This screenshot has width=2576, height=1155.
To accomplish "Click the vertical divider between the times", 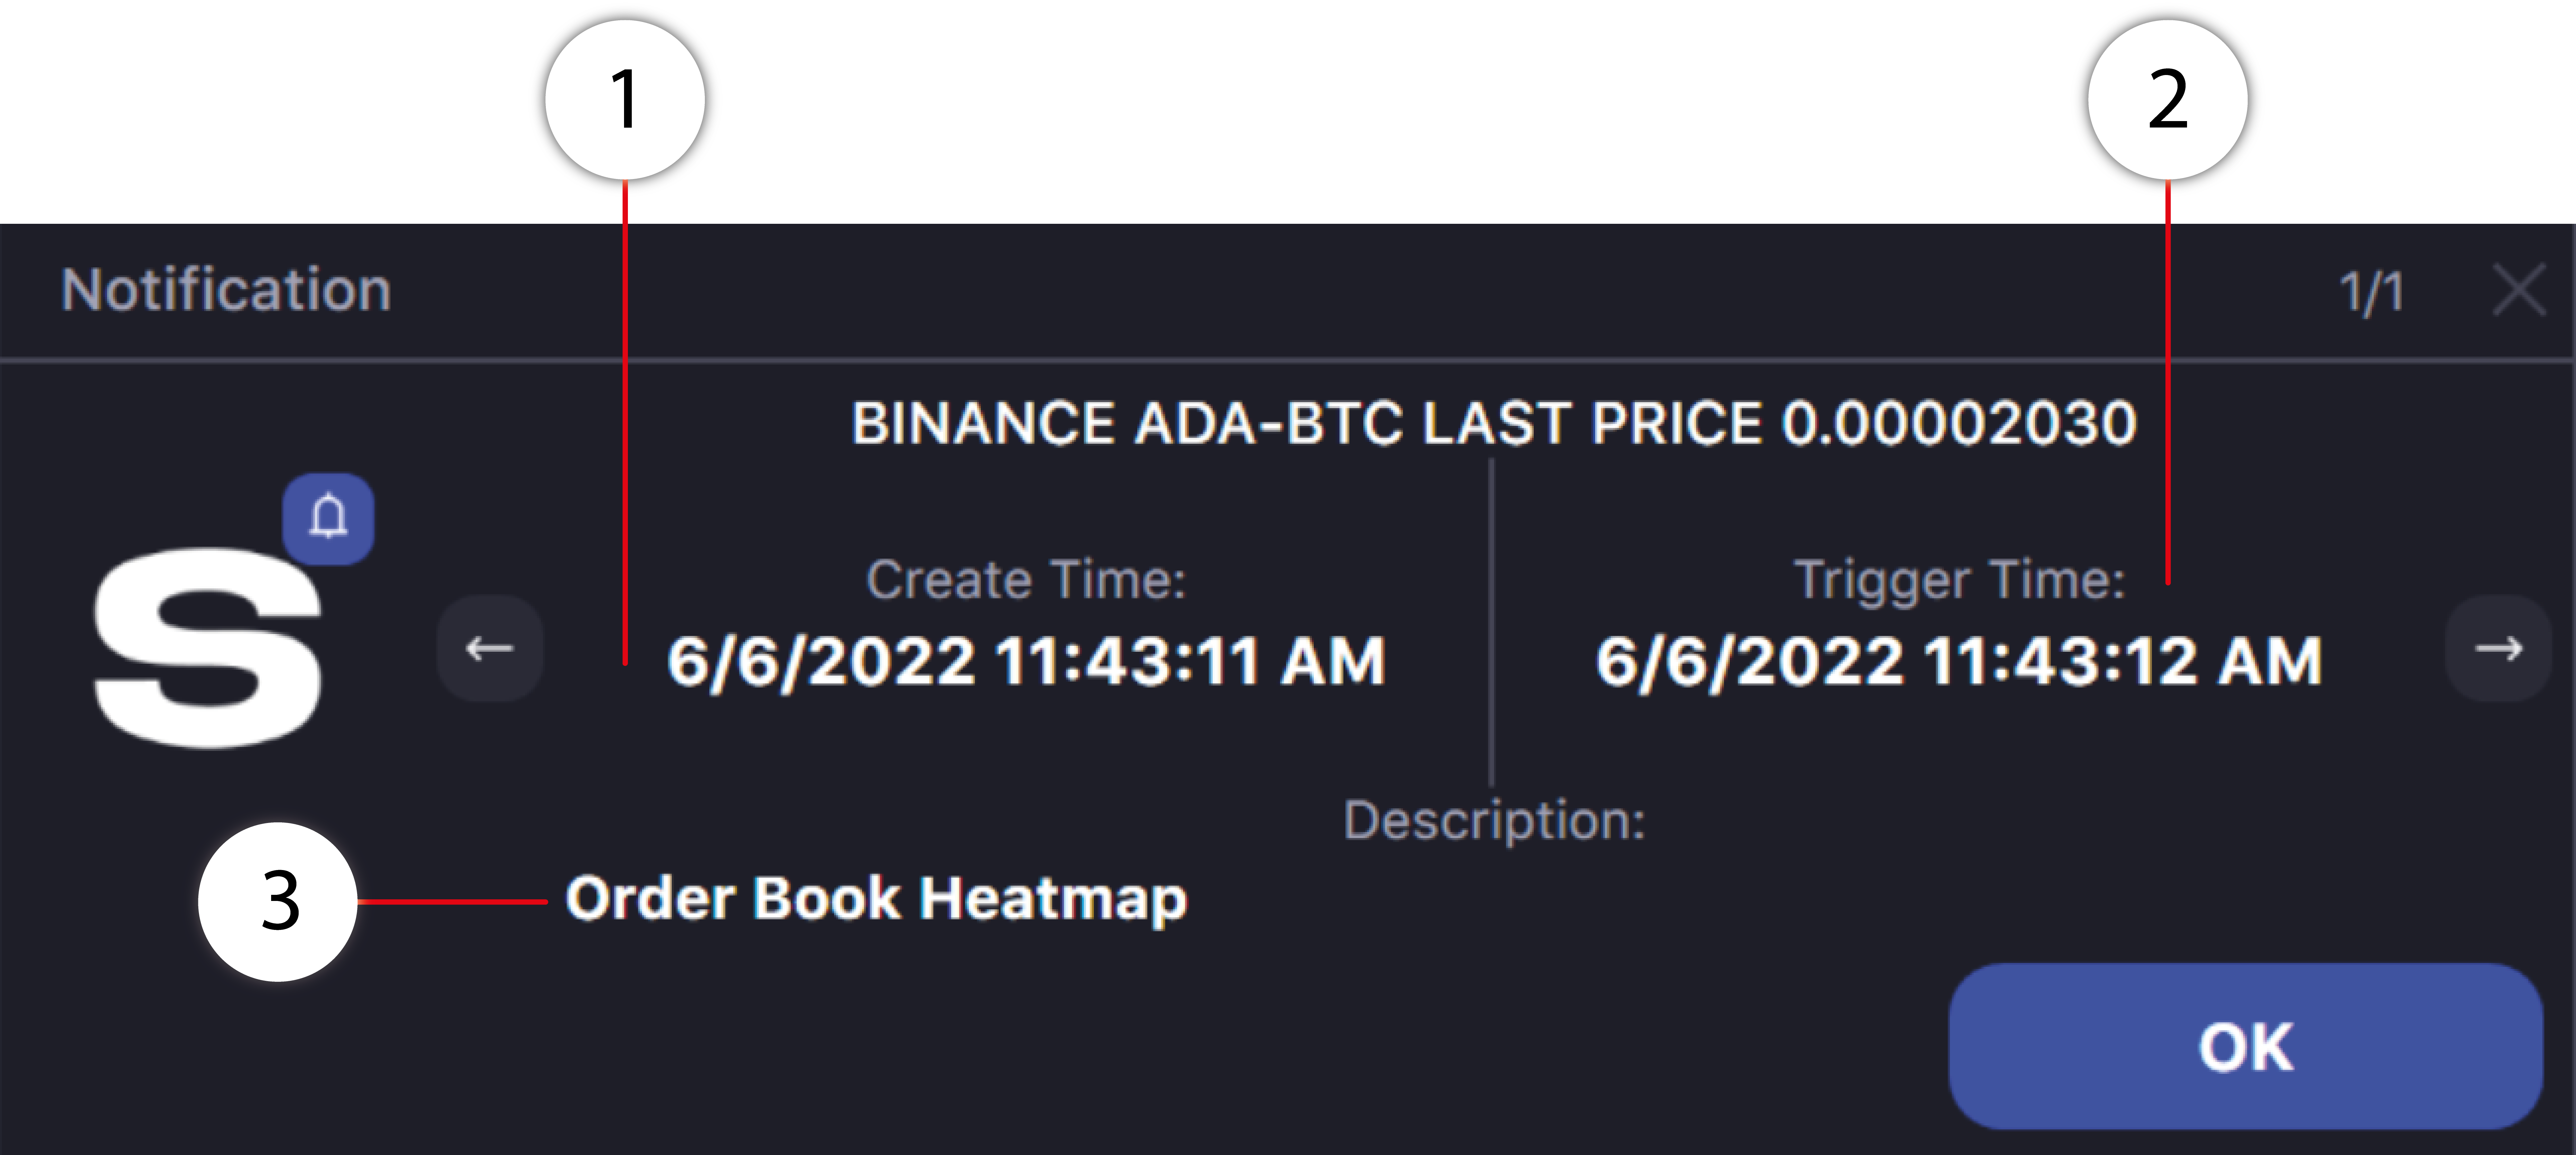I will (x=1491, y=620).
